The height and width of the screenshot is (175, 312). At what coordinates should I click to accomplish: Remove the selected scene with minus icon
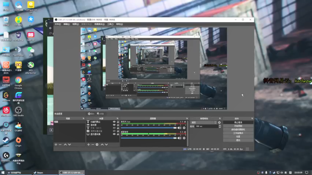tap(60, 144)
